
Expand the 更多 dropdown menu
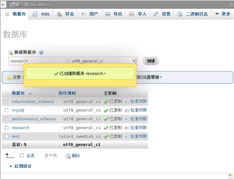point(223,14)
